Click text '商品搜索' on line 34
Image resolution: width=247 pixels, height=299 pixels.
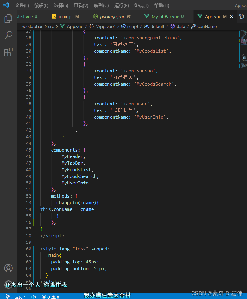click(x=123, y=77)
